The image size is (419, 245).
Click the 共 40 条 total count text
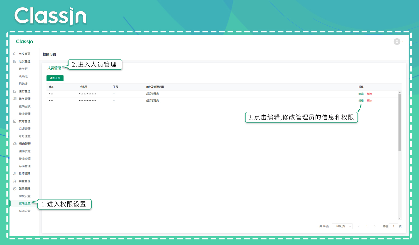324,226
